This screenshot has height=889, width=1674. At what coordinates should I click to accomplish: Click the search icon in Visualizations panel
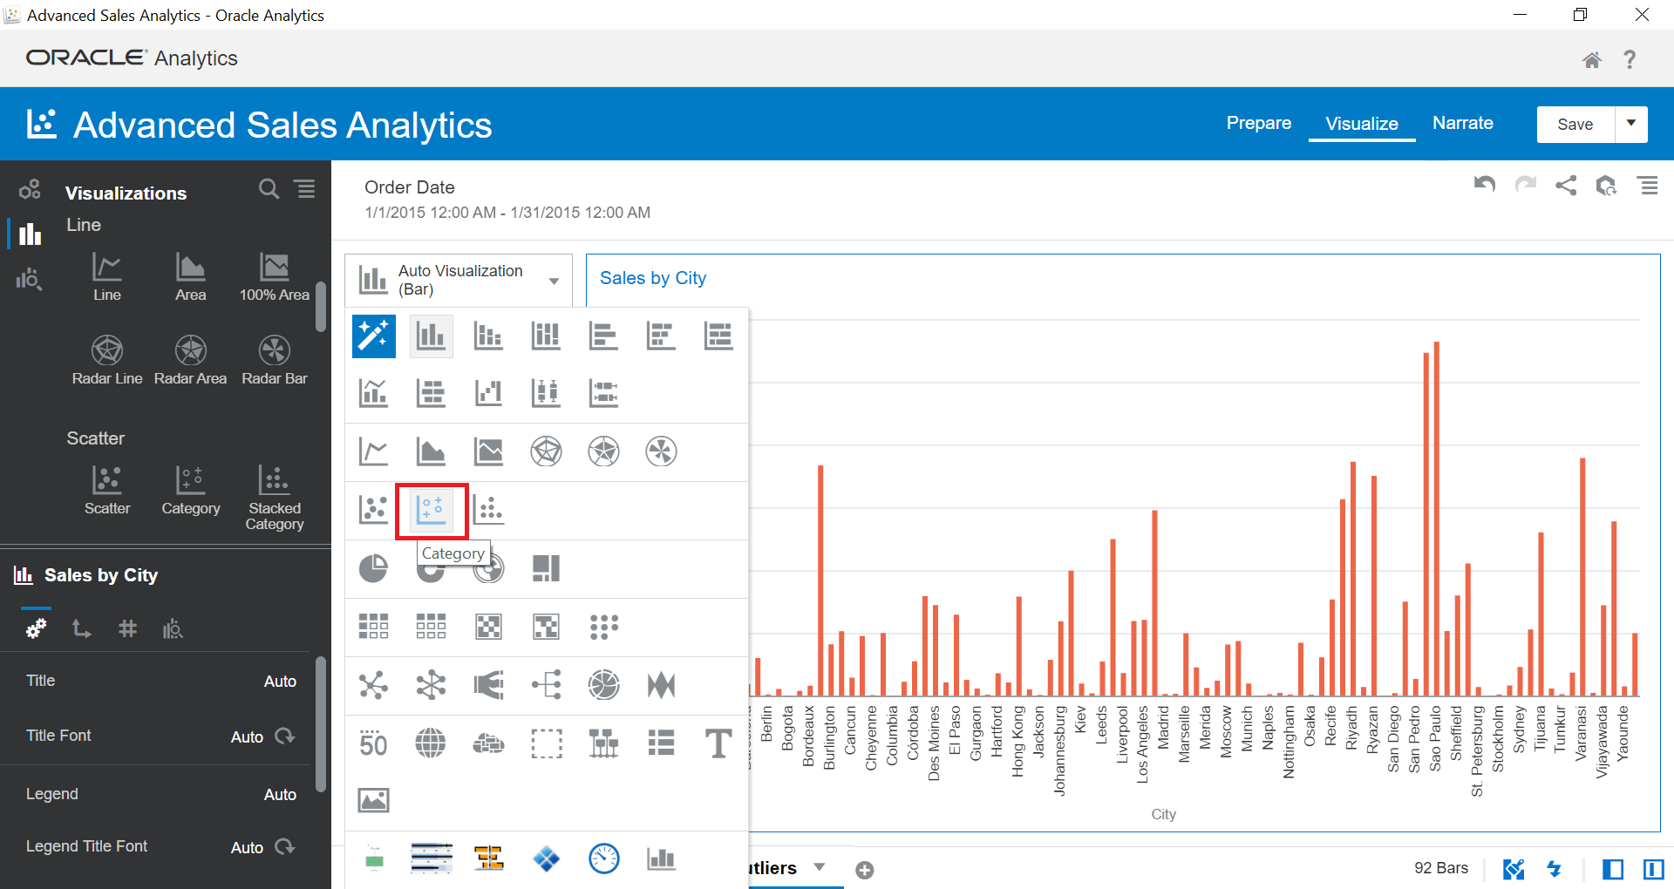pos(269,189)
